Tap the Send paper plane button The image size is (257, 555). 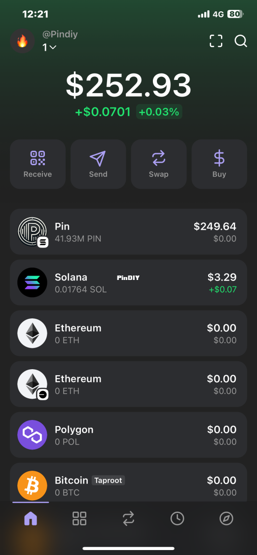point(98,164)
